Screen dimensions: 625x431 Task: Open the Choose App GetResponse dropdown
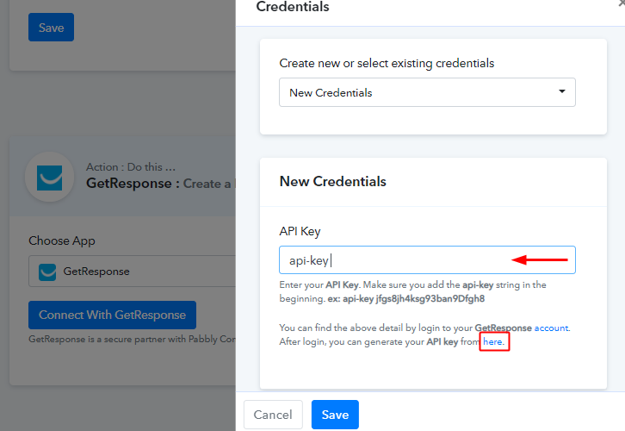tap(132, 272)
